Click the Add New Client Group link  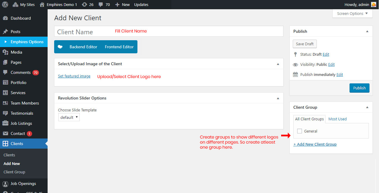pos(315,144)
